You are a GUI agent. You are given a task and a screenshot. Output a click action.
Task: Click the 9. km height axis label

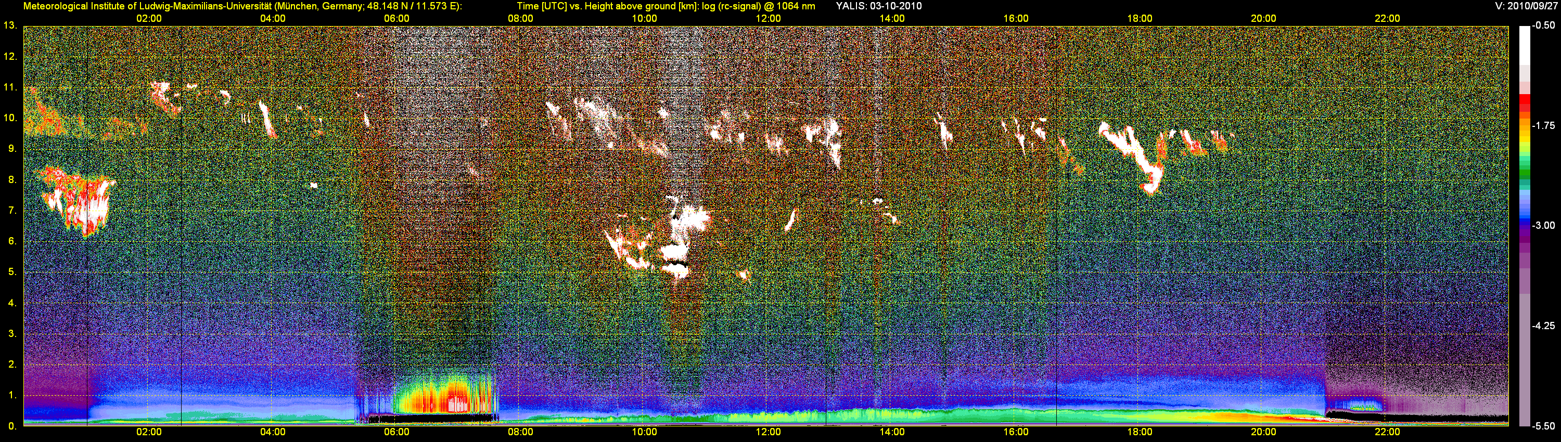[12, 149]
